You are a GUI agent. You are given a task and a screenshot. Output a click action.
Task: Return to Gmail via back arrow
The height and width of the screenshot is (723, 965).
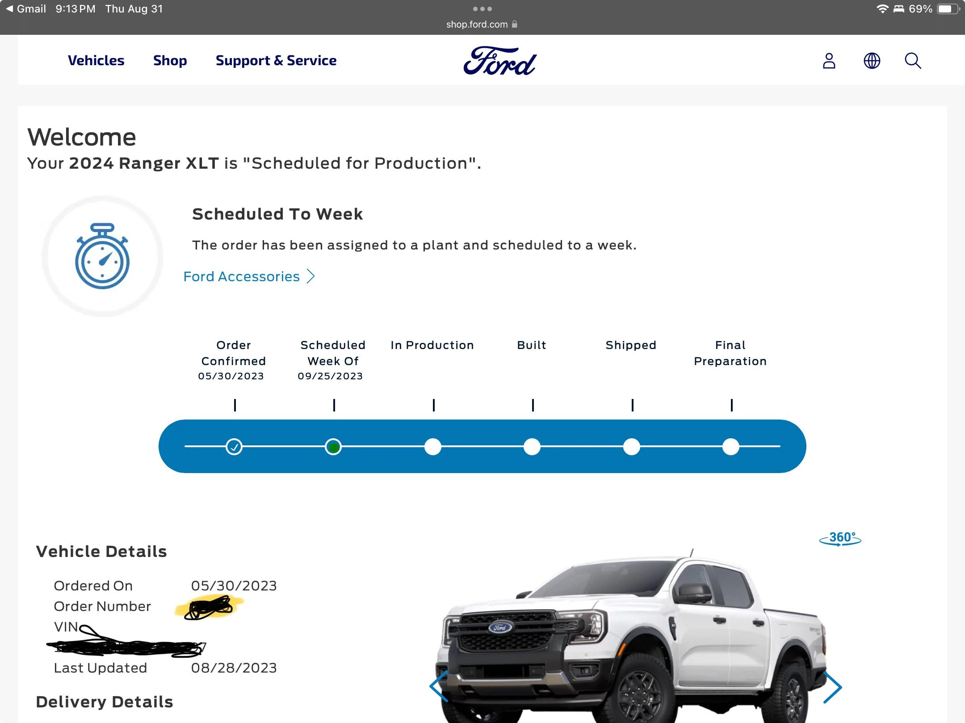tap(26, 9)
